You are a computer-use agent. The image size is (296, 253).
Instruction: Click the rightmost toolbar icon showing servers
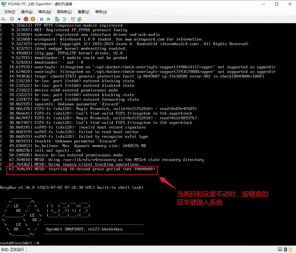80,19
